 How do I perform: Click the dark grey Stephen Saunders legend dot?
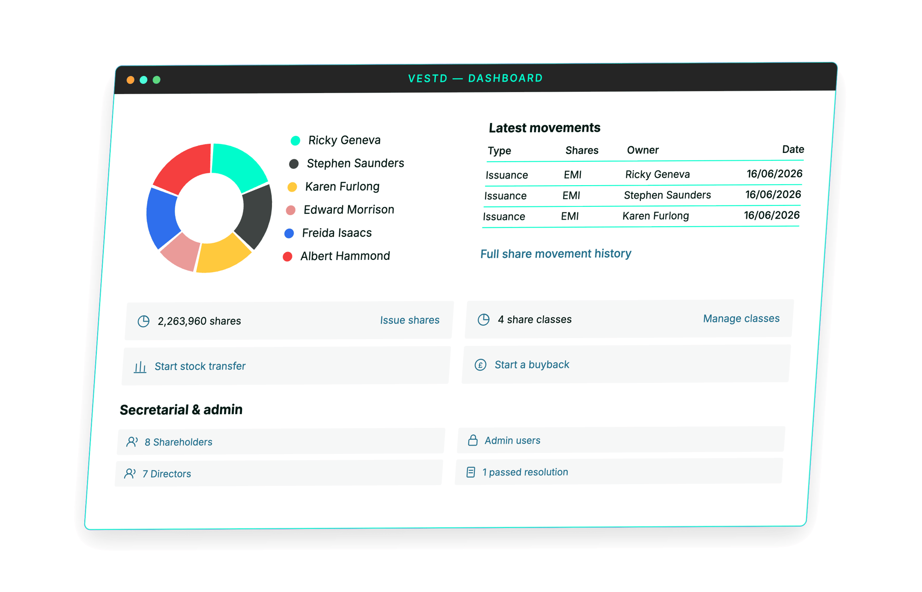[x=294, y=164]
